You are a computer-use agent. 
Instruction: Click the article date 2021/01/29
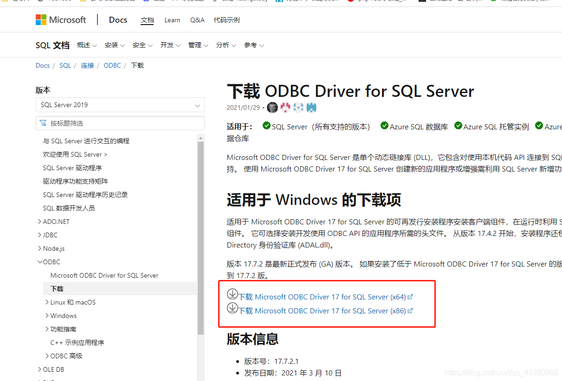tap(243, 108)
